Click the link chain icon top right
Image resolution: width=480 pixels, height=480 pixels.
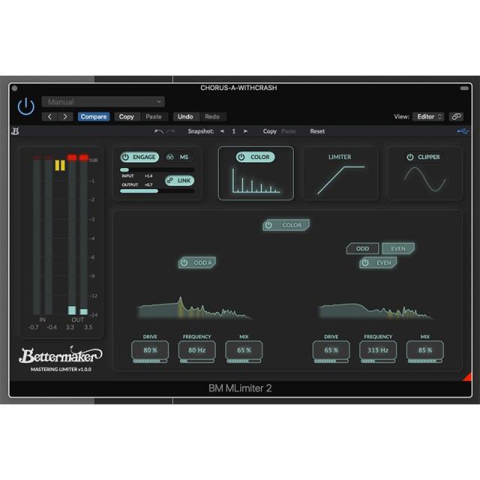tap(456, 117)
